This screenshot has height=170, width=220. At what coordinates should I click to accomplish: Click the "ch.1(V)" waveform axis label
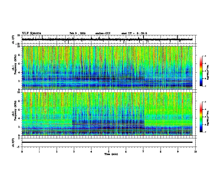pyautogui.click(x=13, y=39)
